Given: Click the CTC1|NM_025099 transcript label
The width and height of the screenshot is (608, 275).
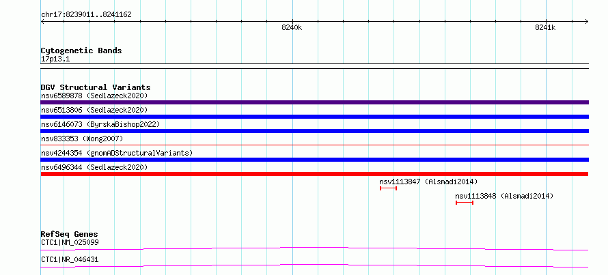Looking at the screenshot, I should tap(70, 243).
